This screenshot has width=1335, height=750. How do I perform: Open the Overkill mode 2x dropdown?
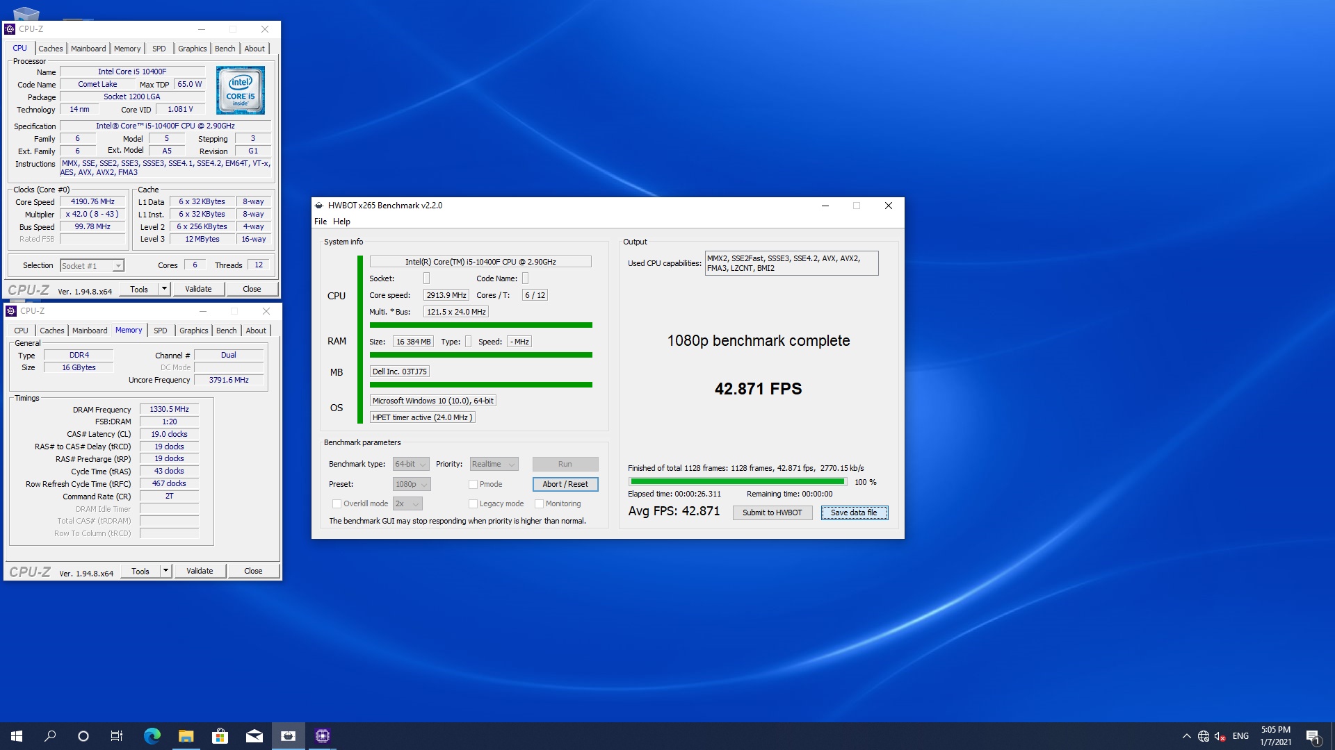[x=407, y=503]
